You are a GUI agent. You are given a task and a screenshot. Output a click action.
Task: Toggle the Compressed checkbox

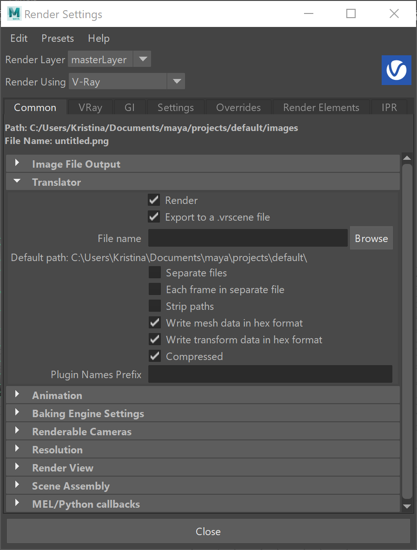155,356
